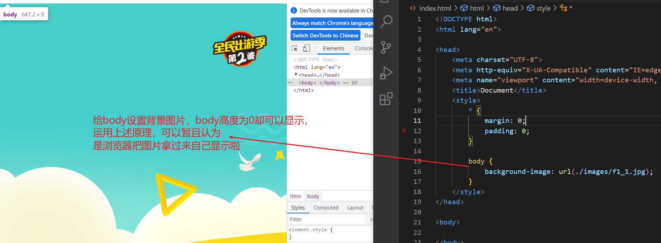This screenshot has width=661, height=243.
Task: Open the Run and Debug view
Action: coord(386,73)
